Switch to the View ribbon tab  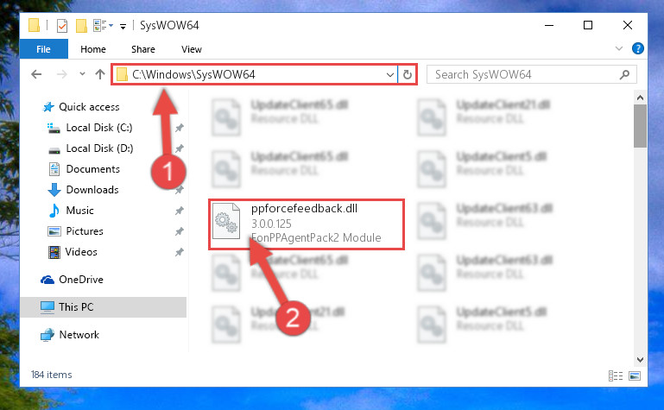click(192, 49)
